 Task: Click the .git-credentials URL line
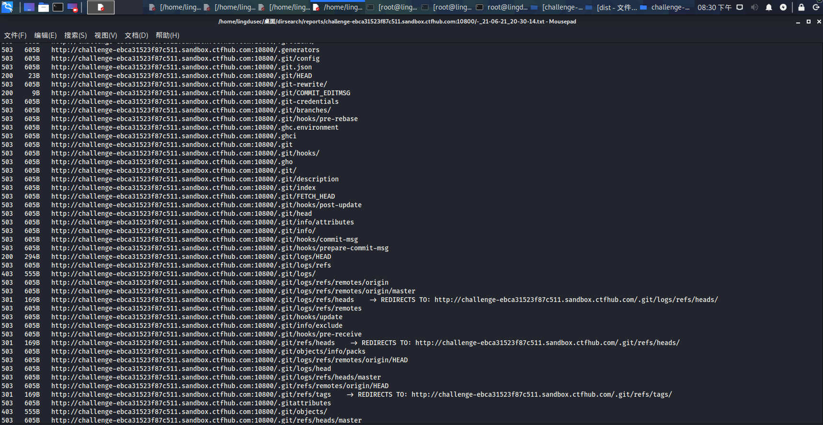click(x=195, y=101)
